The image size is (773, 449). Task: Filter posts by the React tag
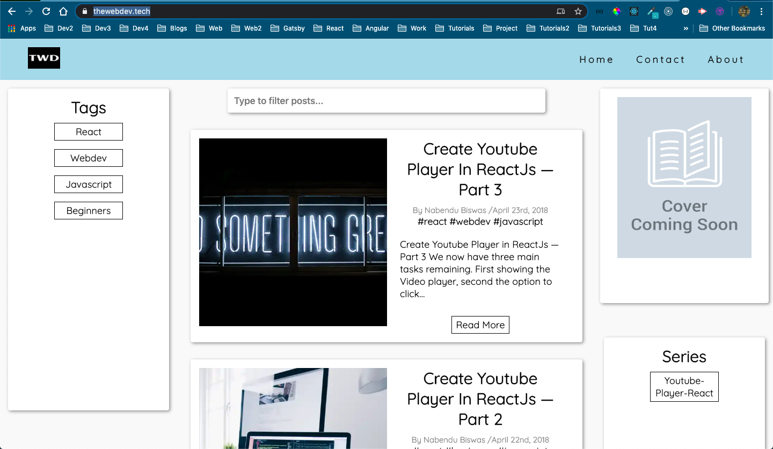click(x=89, y=132)
